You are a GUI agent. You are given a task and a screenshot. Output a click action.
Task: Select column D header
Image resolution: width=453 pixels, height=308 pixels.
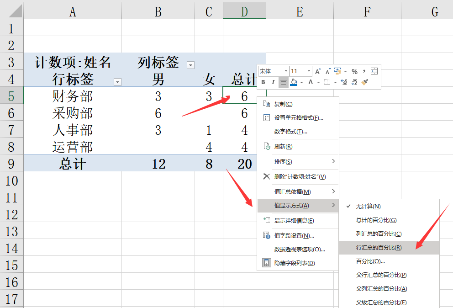coord(244,11)
